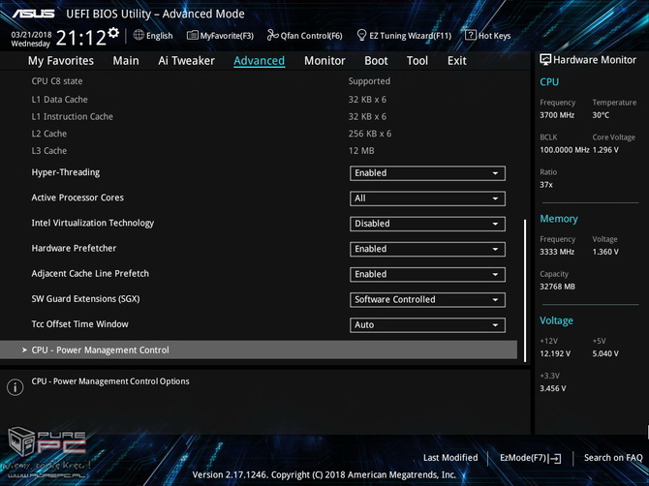
Task: Click the settings gear next to the clock
Action: (x=113, y=33)
